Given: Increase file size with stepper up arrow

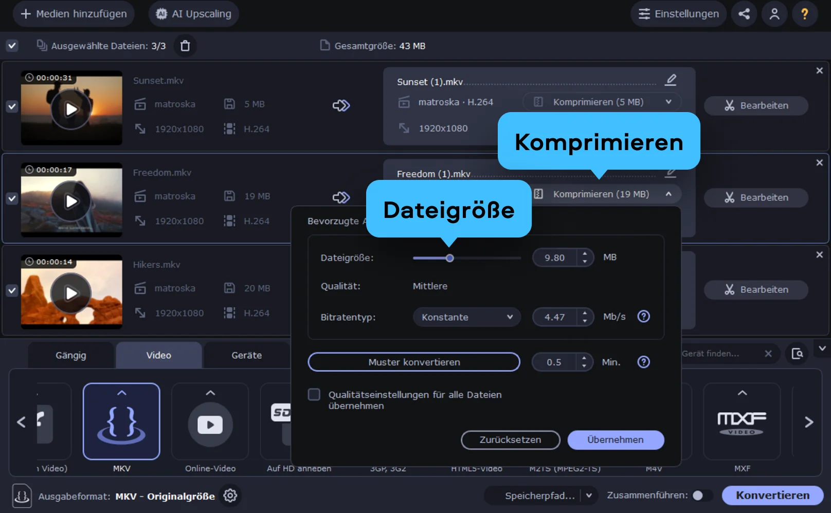Looking at the screenshot, I should [585, 253].
